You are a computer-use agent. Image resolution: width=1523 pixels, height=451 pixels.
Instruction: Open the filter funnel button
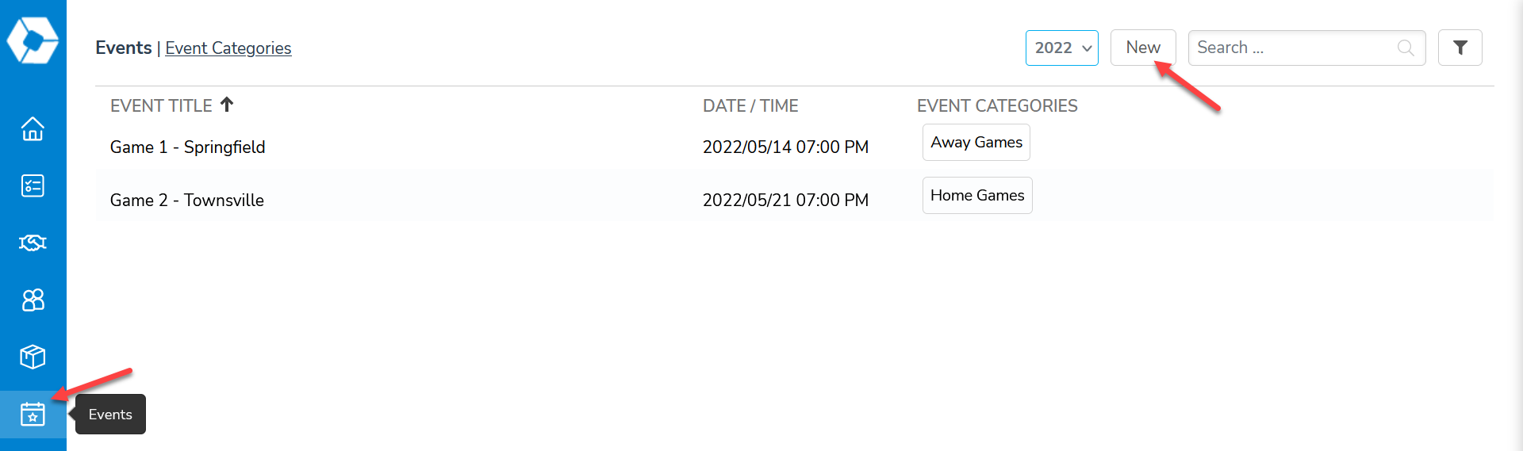1460,48
